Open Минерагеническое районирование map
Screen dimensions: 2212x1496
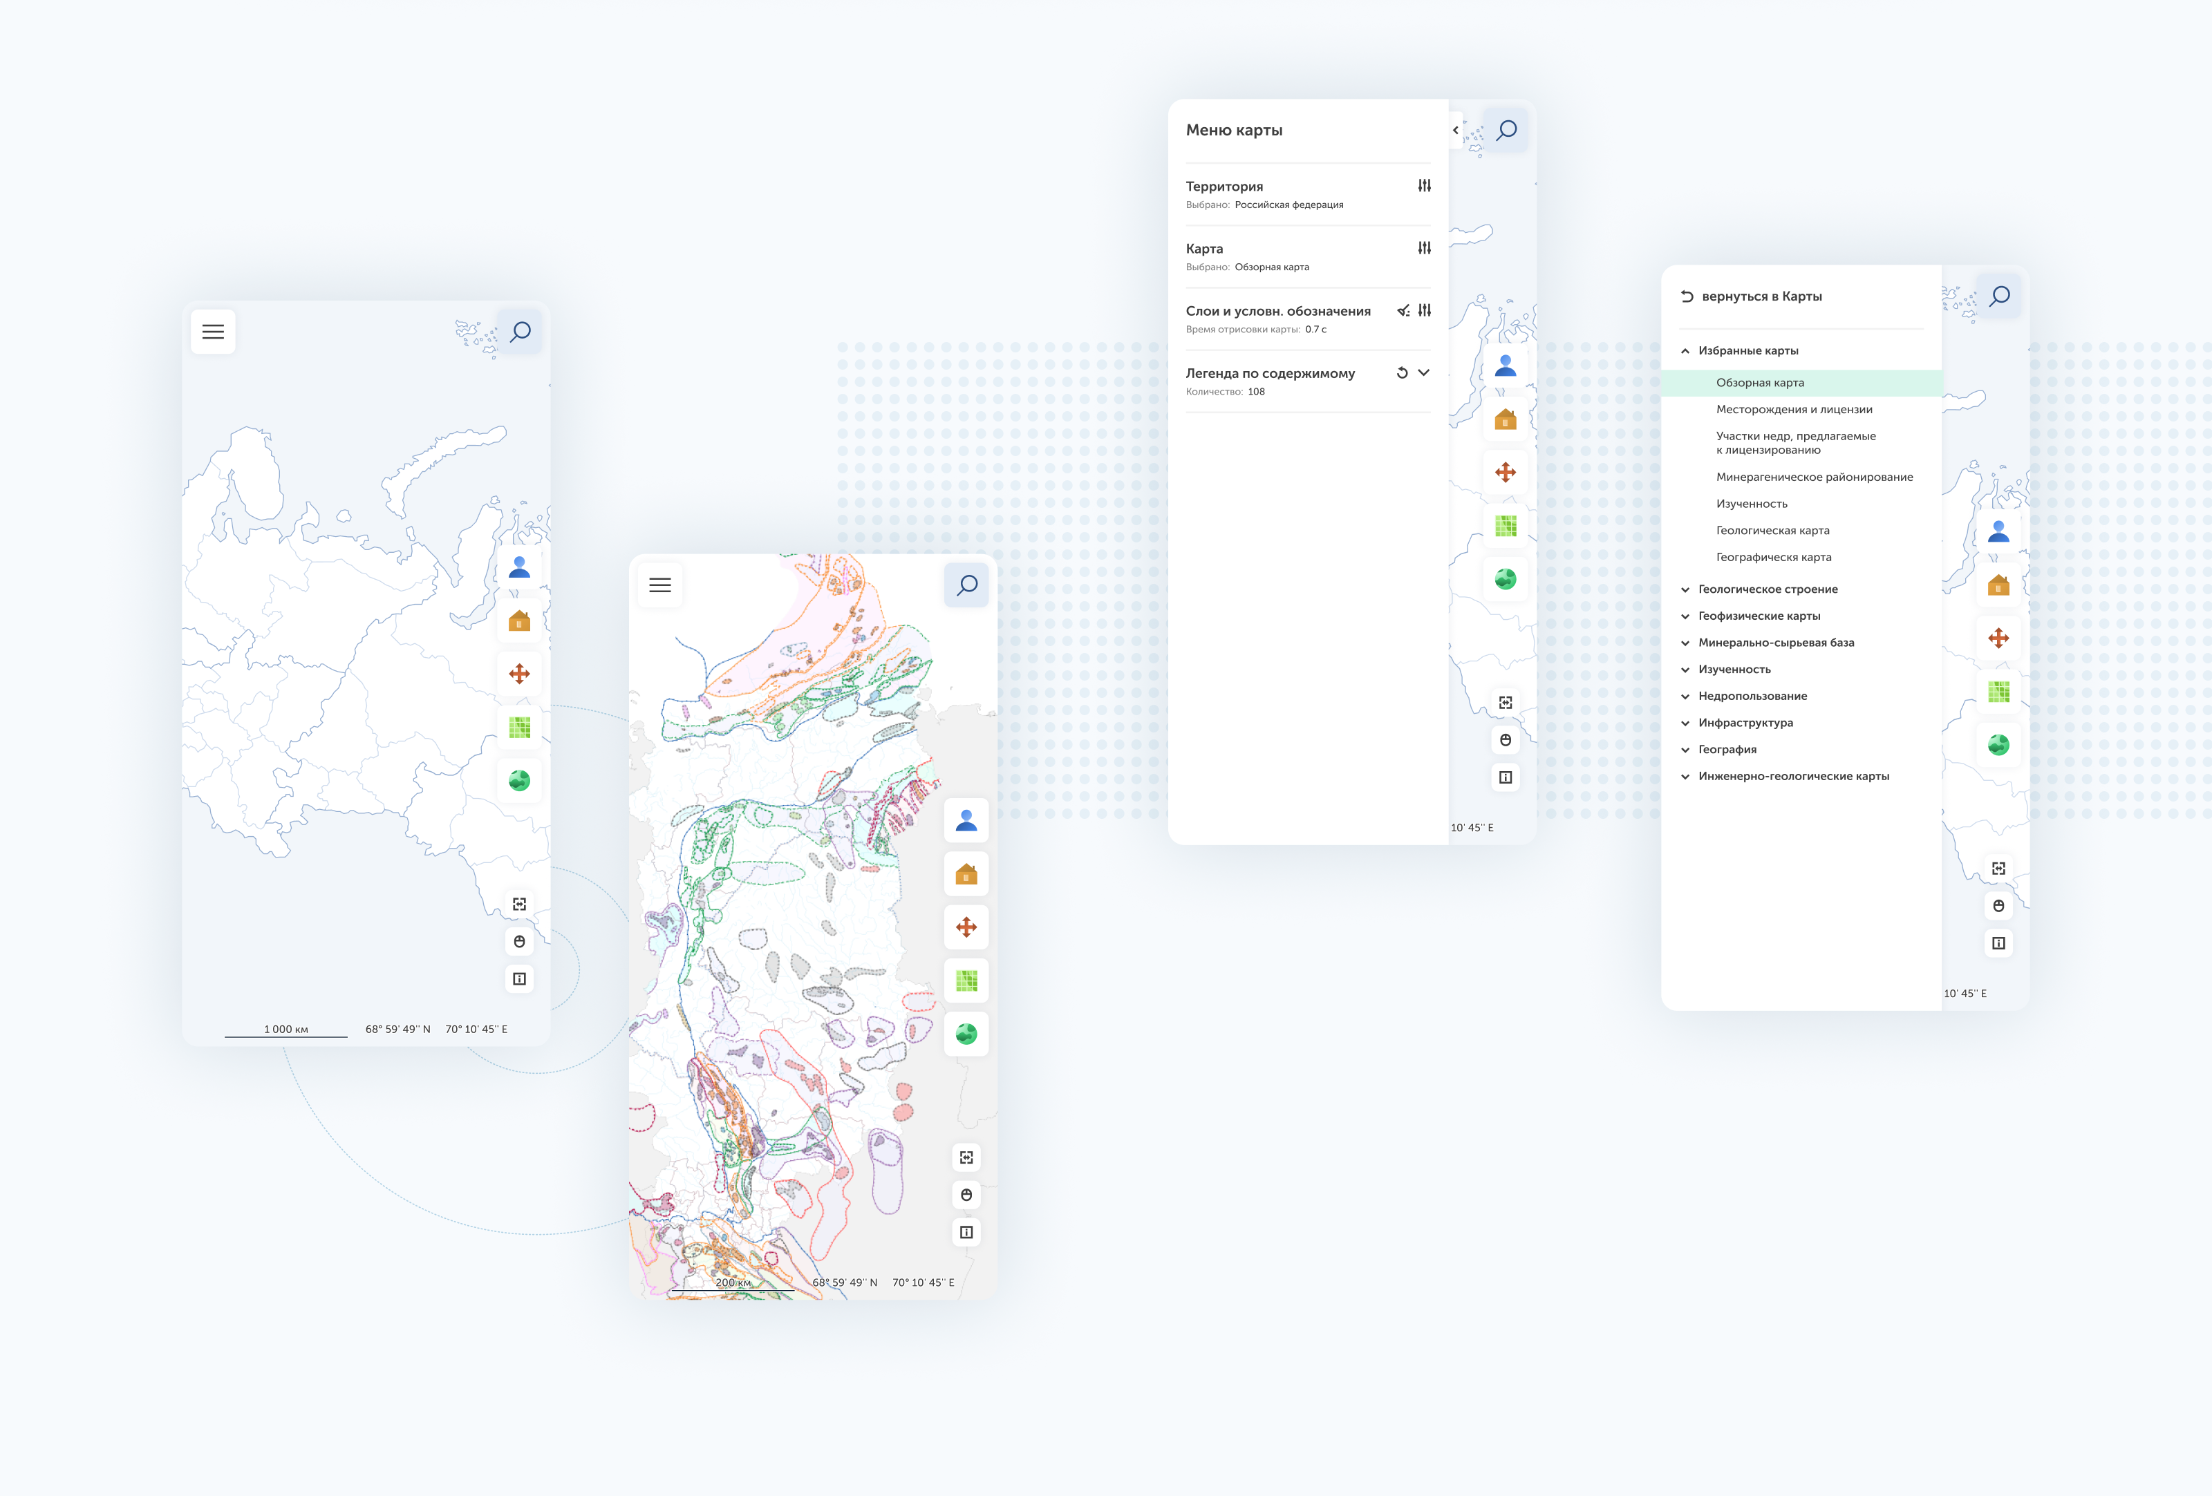coord(1813,477)
